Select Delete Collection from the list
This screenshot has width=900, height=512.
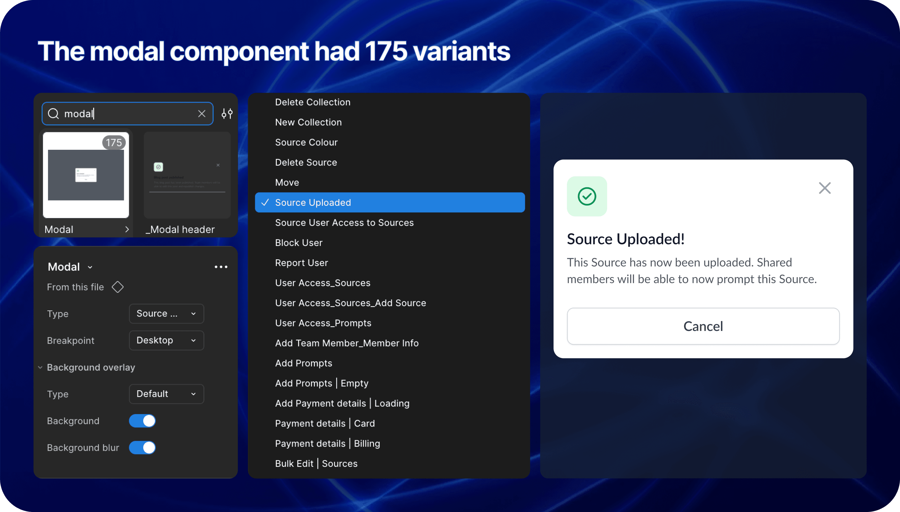click(x=313, y=102)
